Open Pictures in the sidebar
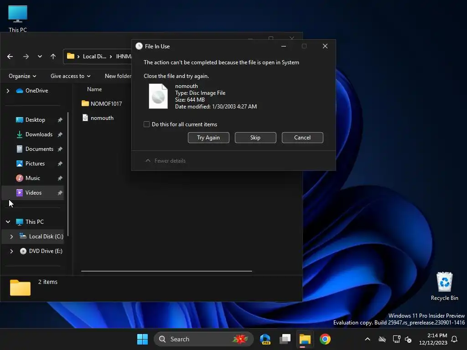Screen dimensions: 467x350 [35, 164]
